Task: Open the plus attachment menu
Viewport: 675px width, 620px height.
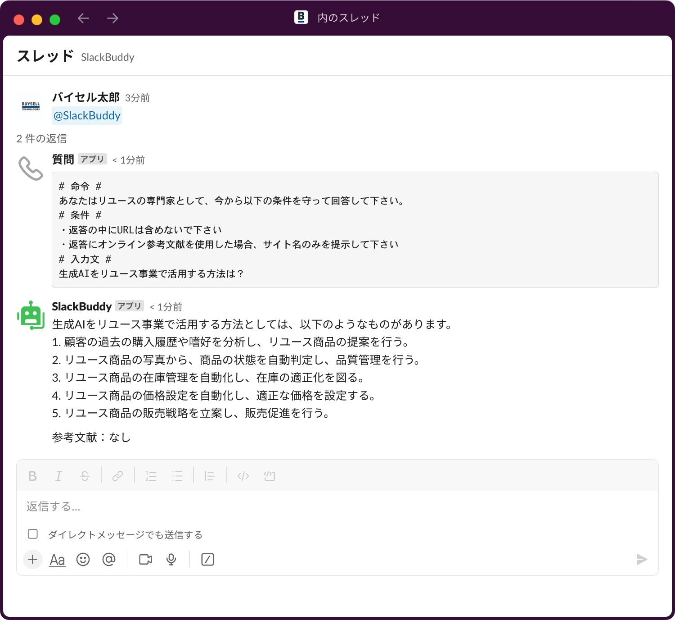Action: [33, 560]
